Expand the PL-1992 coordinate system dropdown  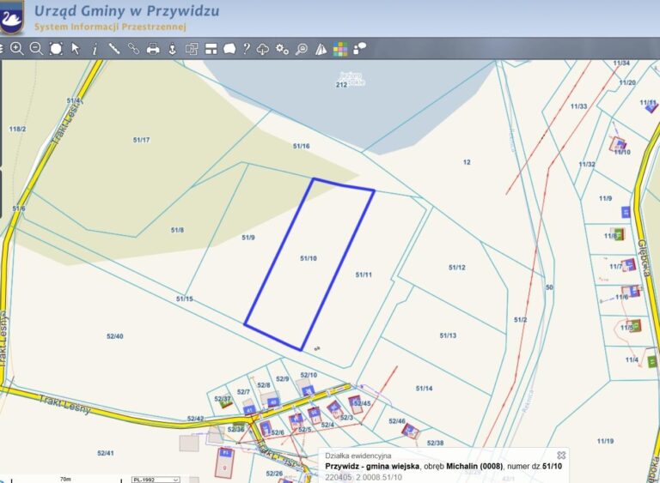coord(156,480)
